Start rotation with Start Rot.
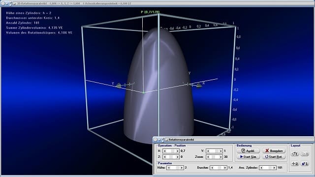 click(274, 157)
